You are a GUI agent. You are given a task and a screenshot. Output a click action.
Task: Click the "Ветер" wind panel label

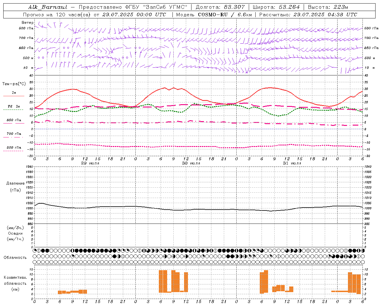28,23
